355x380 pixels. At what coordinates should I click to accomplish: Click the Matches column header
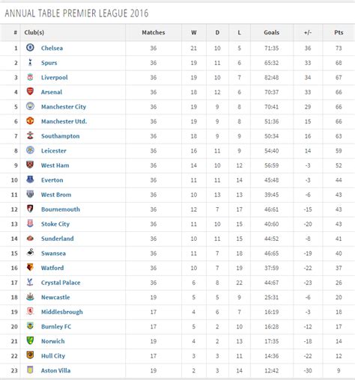(154, 32)
